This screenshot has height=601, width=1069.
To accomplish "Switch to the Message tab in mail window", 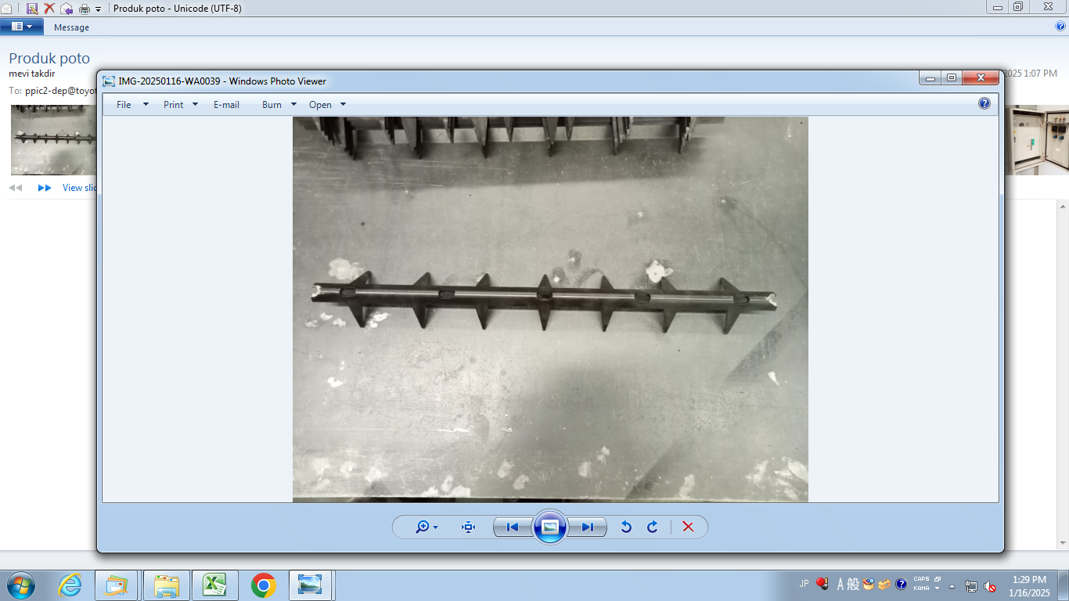I will tap(71, 27).
